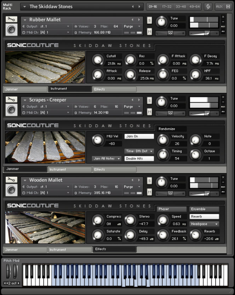235x295 pixels.
Task: Show previous multi with left arrow
Action: coord(133,6)
